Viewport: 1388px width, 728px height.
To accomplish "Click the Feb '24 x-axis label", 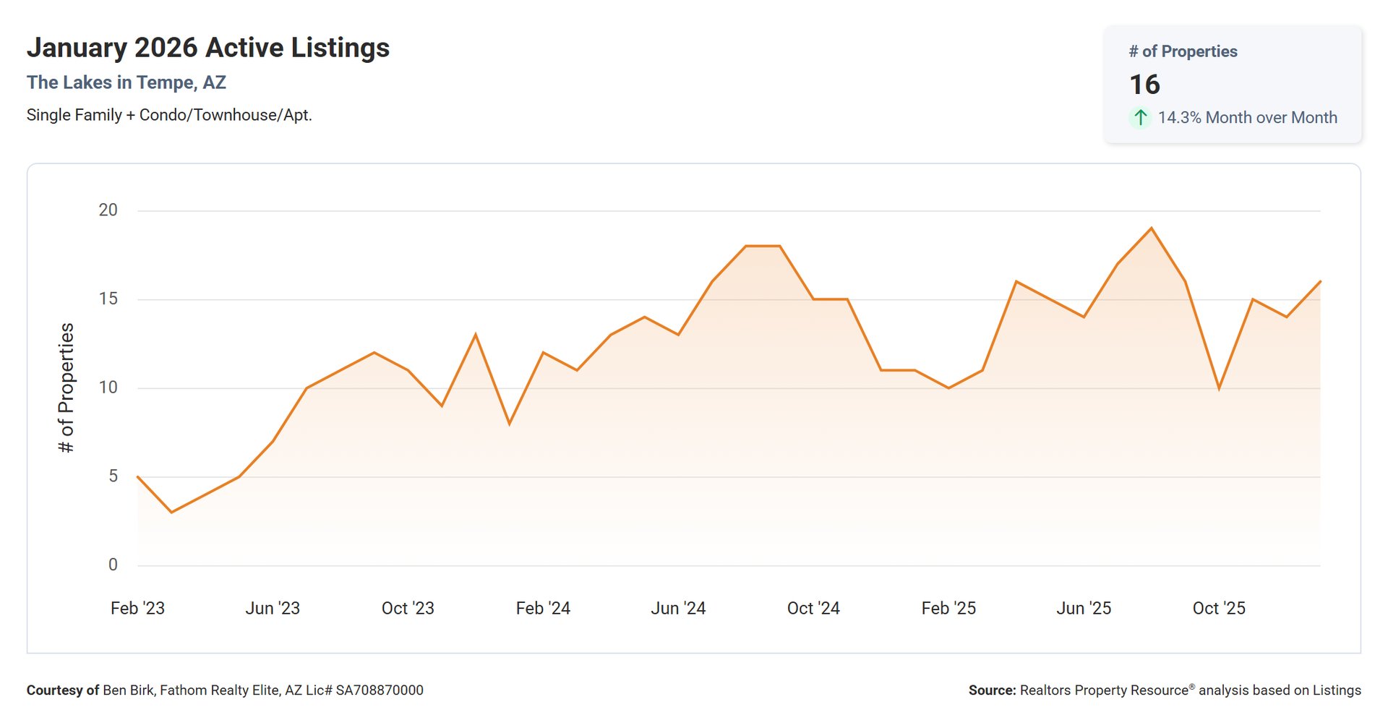I will point(543,608).
